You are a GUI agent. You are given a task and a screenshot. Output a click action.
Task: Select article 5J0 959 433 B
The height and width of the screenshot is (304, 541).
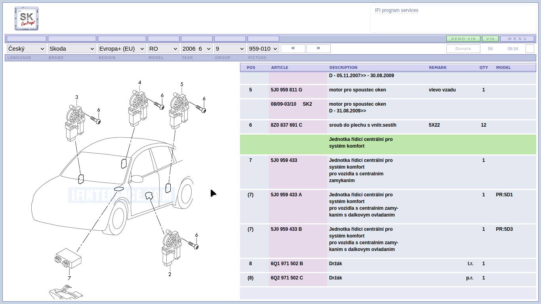(286, 229)
